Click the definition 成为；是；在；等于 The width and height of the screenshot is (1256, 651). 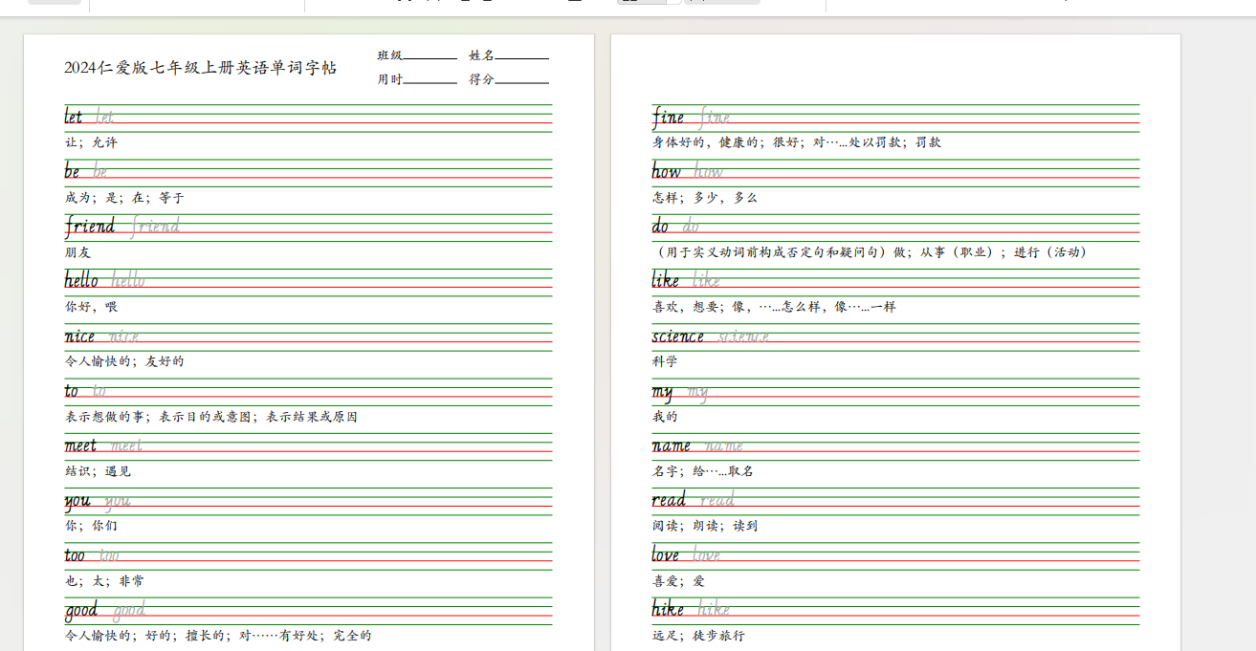point(124,198)
